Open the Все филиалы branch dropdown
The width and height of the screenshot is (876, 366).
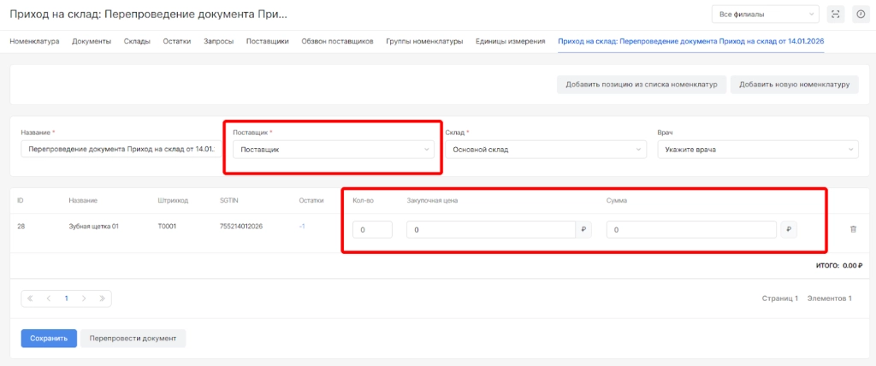click(766, 15)
